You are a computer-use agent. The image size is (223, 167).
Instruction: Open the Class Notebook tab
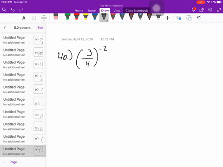[x=137, y=11]
